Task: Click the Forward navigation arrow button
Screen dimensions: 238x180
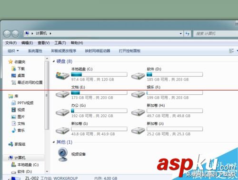Action: click(x=15, y=34)
